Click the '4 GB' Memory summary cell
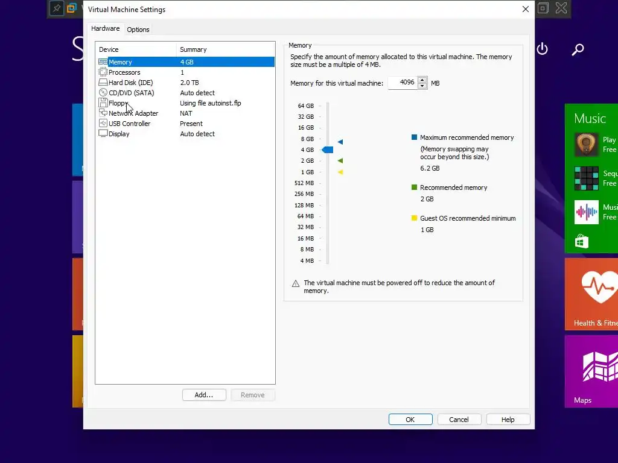 (187, 62)
